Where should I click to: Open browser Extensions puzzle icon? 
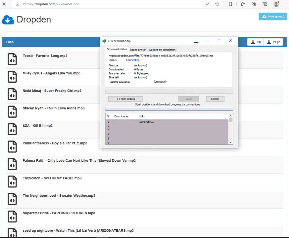(230, 4)
